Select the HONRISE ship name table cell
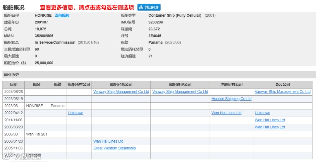 click(x=37, y=106)
